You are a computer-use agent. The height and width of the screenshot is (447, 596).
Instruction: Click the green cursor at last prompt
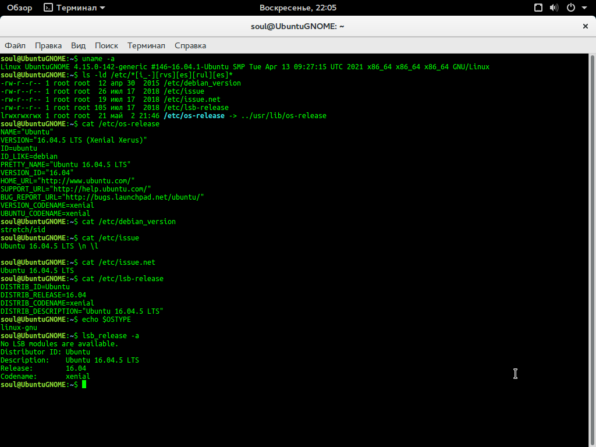tap(84, 385)
